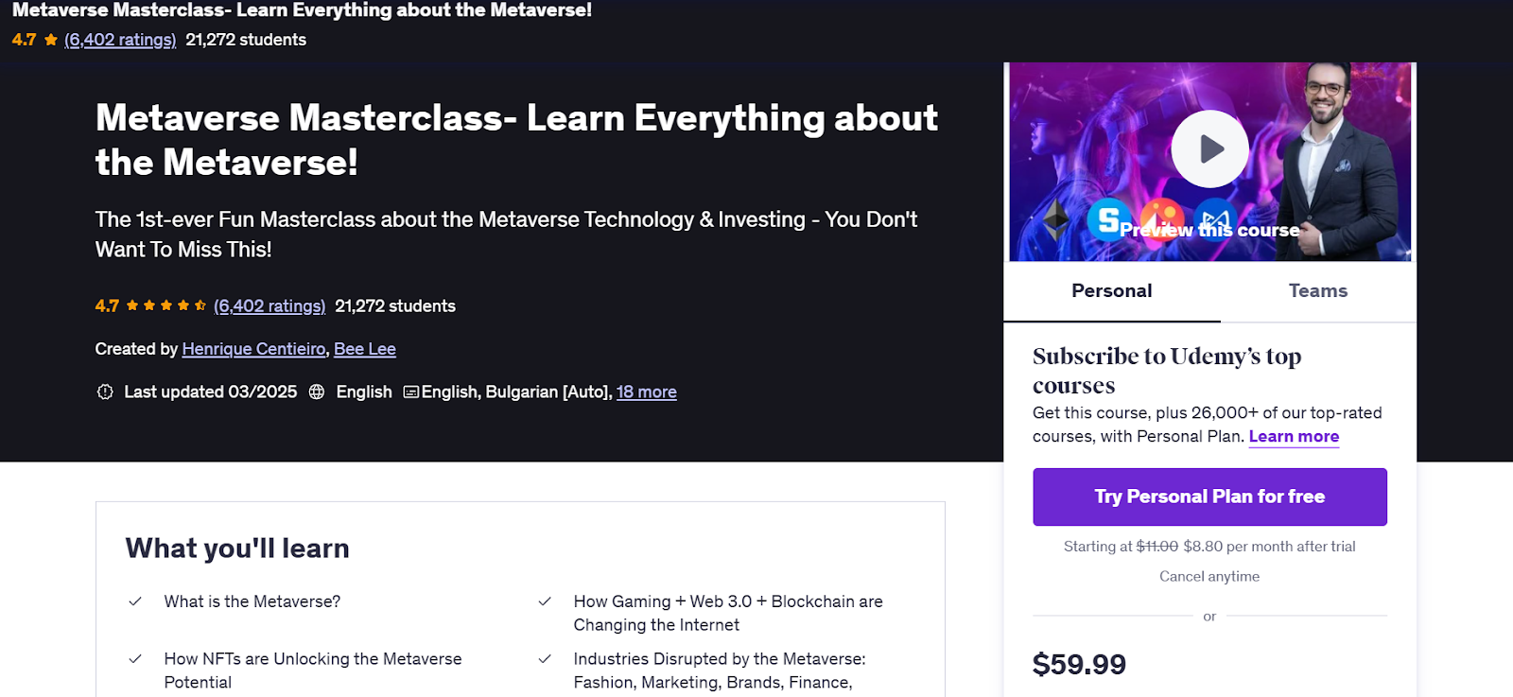Open the Learn more link

(x=1294, y=436)
